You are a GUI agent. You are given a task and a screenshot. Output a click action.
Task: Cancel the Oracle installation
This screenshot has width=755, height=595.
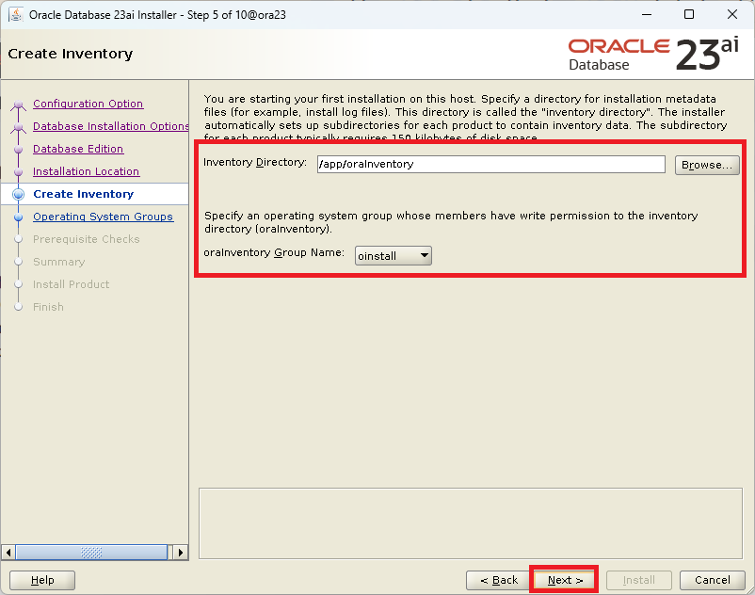712,580
